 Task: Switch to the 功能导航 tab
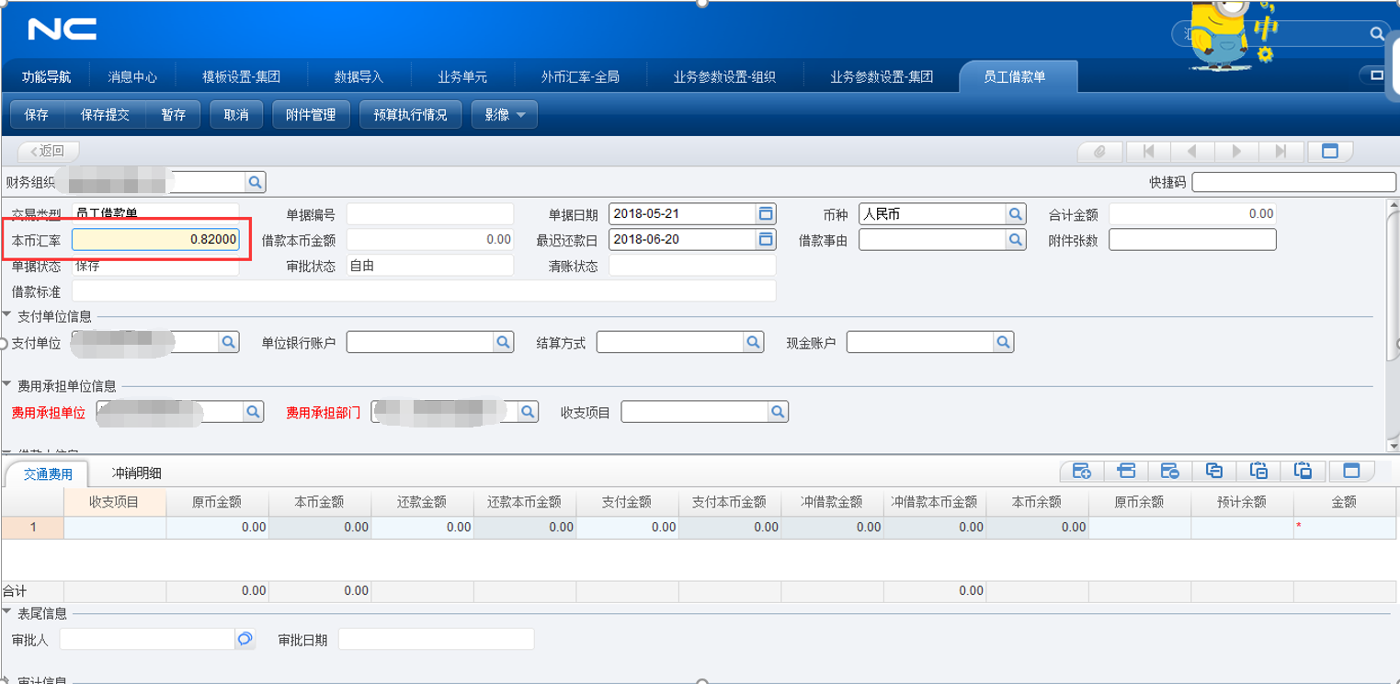tap(46, 77)
